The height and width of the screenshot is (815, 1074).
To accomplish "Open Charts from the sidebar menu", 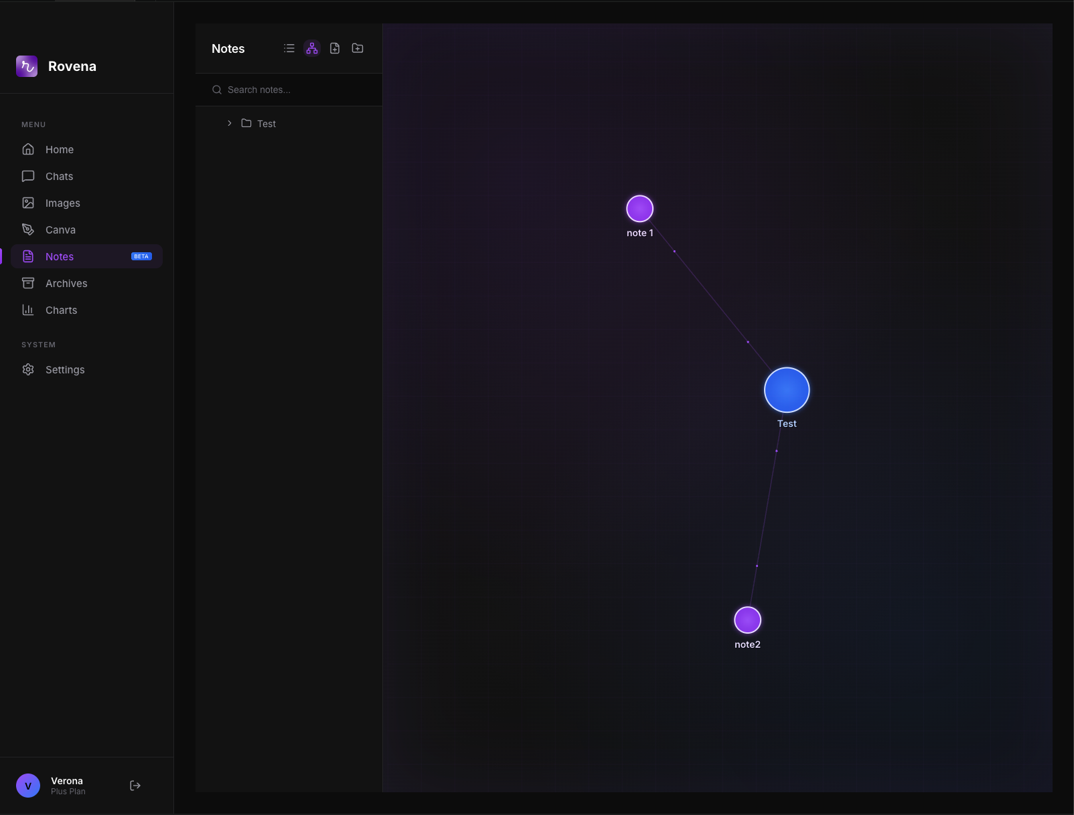I will coord(86,310).
